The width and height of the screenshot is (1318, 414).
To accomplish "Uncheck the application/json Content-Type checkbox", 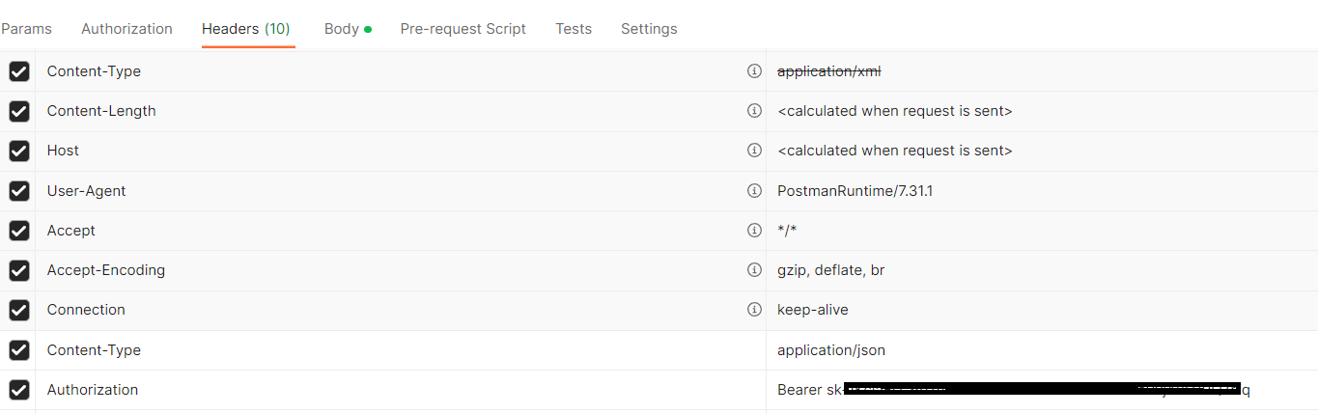I will (19, 350).
